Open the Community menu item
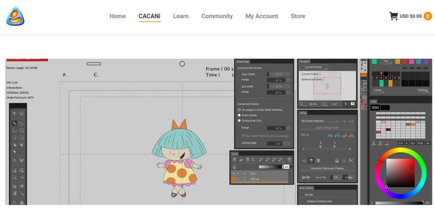The image size is (435, 209). coord(217,16)
